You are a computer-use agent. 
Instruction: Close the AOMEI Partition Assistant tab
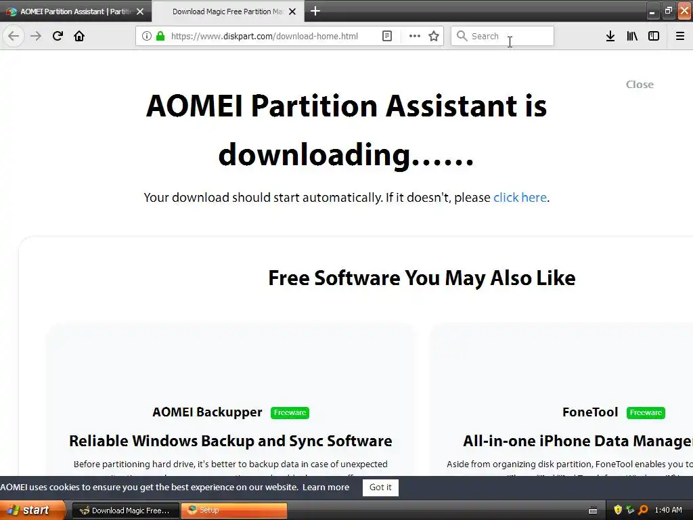click(140, 12)
